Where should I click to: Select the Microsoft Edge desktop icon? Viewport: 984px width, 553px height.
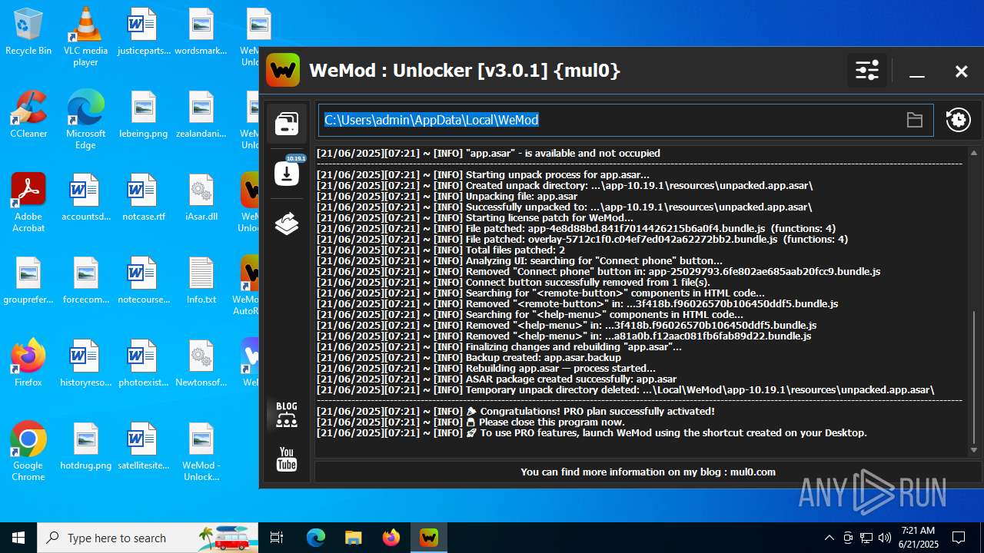click(85, 120)
